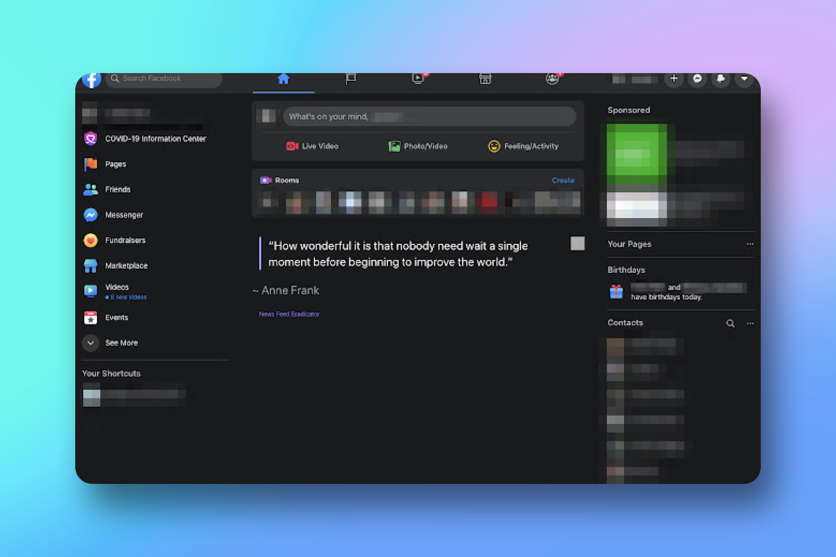Click the "How wonderful it is" quote text
Screen dimensions: 836x557
(x=398, y=254)
